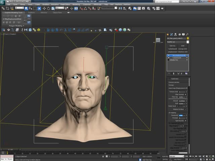The image size is (215, 161).
Task: Click the object color swatch
Action: pyautogui.click(x=188, y=39)
